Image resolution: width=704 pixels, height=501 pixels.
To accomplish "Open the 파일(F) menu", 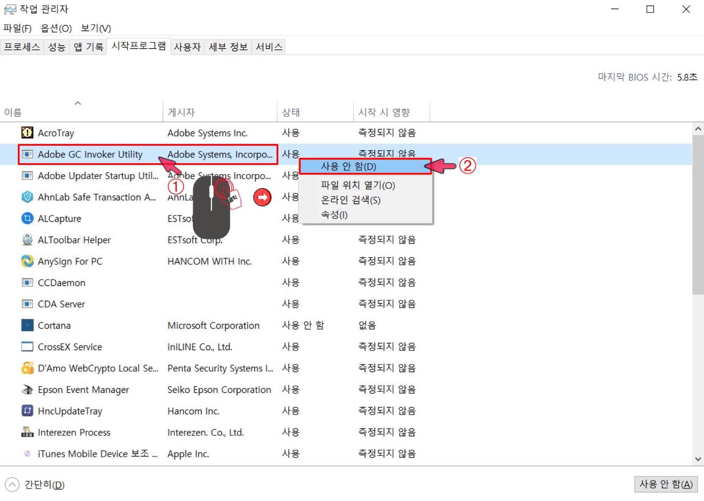I will pyautogui.click(x=17, y=28).
